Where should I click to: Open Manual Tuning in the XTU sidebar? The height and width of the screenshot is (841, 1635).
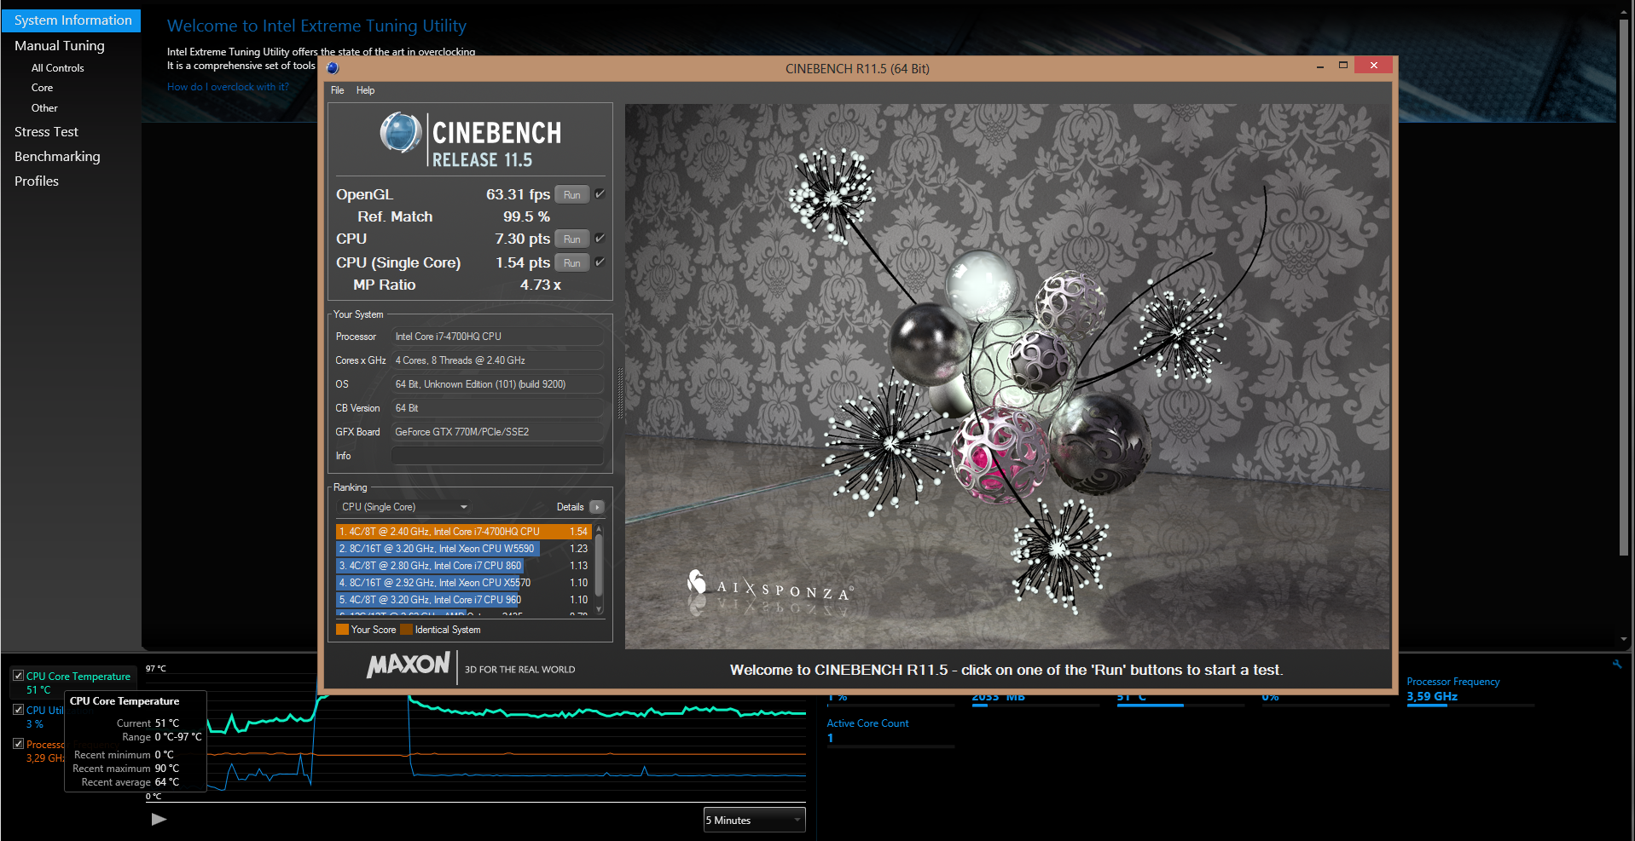(x=60, y=46)
